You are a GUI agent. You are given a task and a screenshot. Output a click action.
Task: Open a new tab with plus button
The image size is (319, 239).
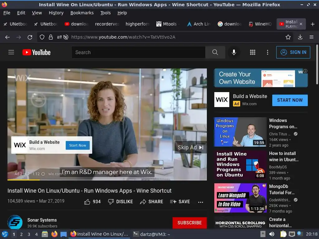313,24
